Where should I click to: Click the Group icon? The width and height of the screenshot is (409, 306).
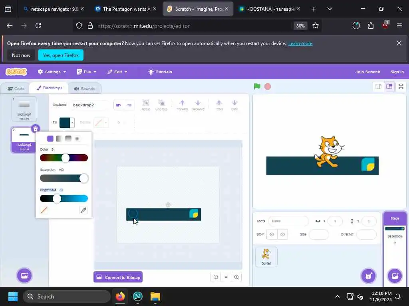coord(146,105)
